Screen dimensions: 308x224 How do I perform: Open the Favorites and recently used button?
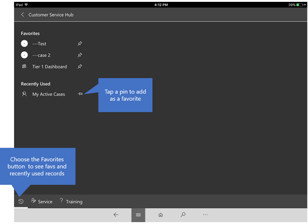(21, 201)
